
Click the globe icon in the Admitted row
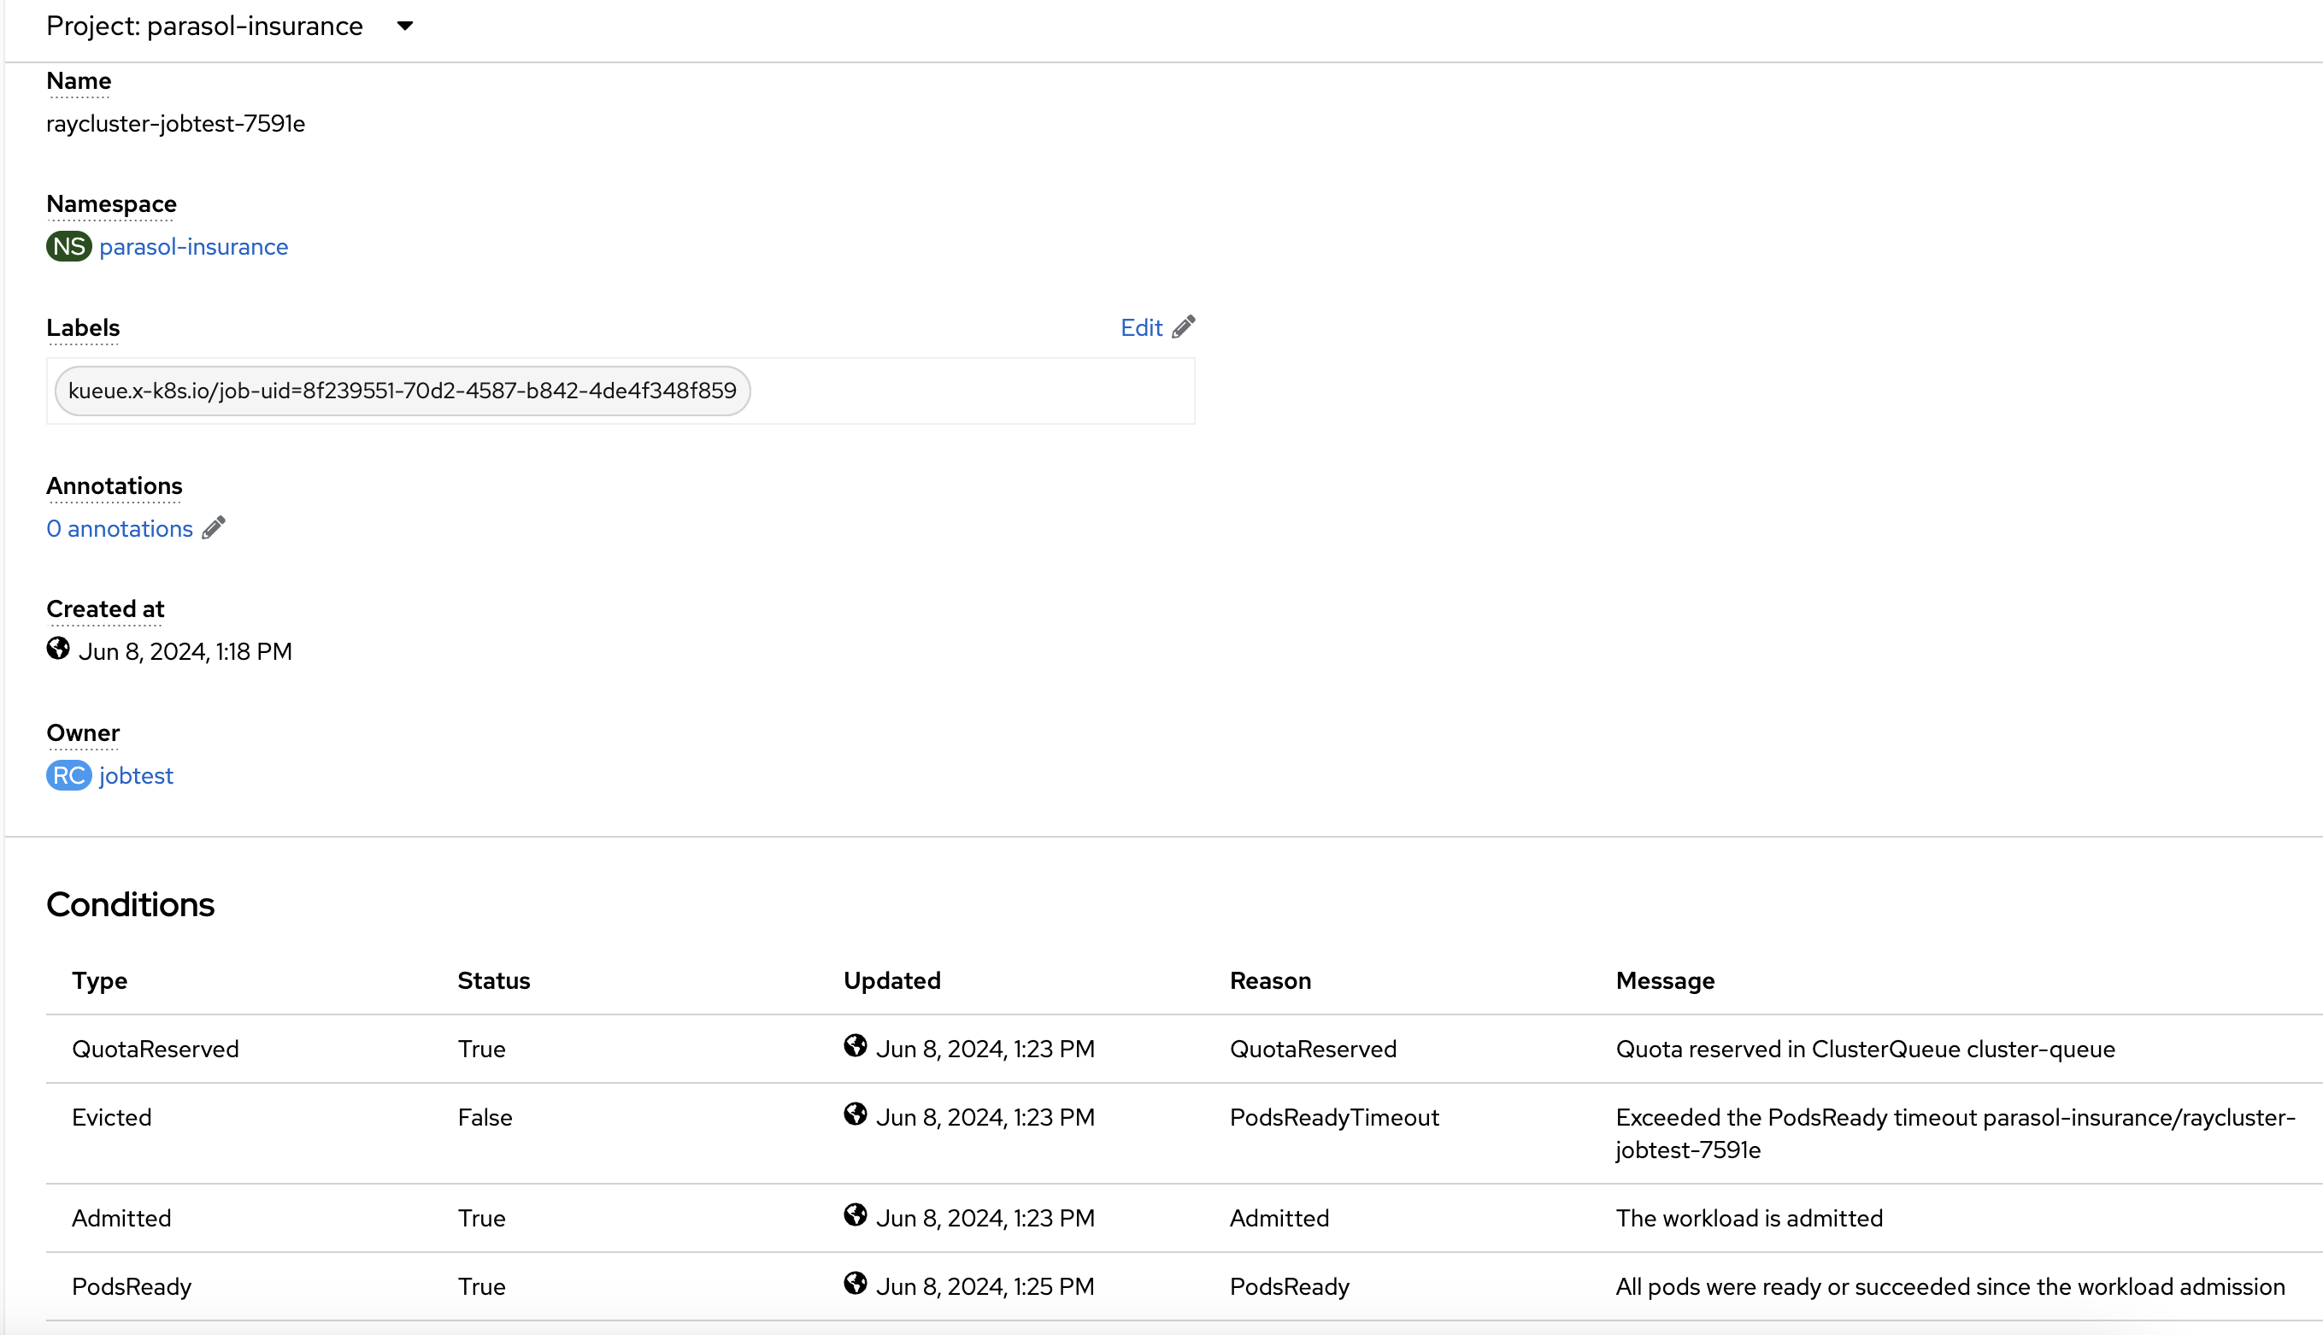tap(856, 1214)
